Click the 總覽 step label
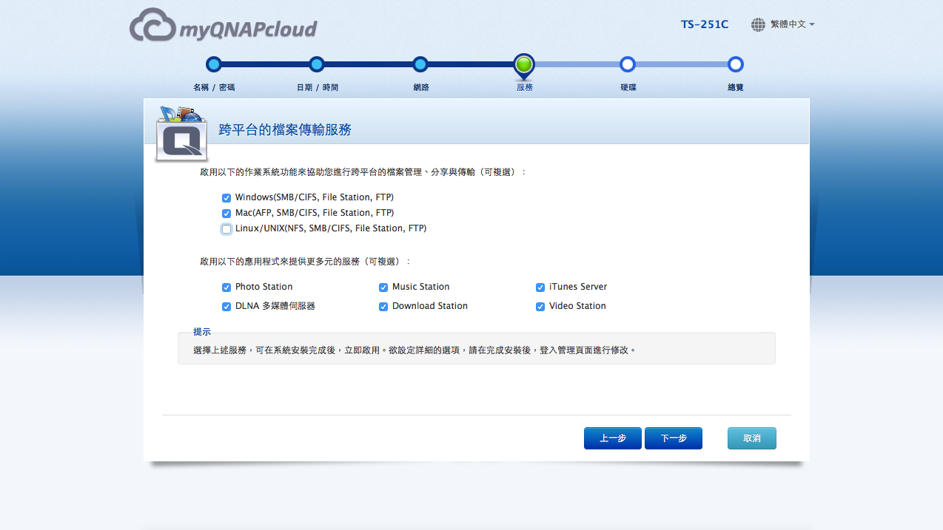Screen dimensions: 943x530 (736, 87)
